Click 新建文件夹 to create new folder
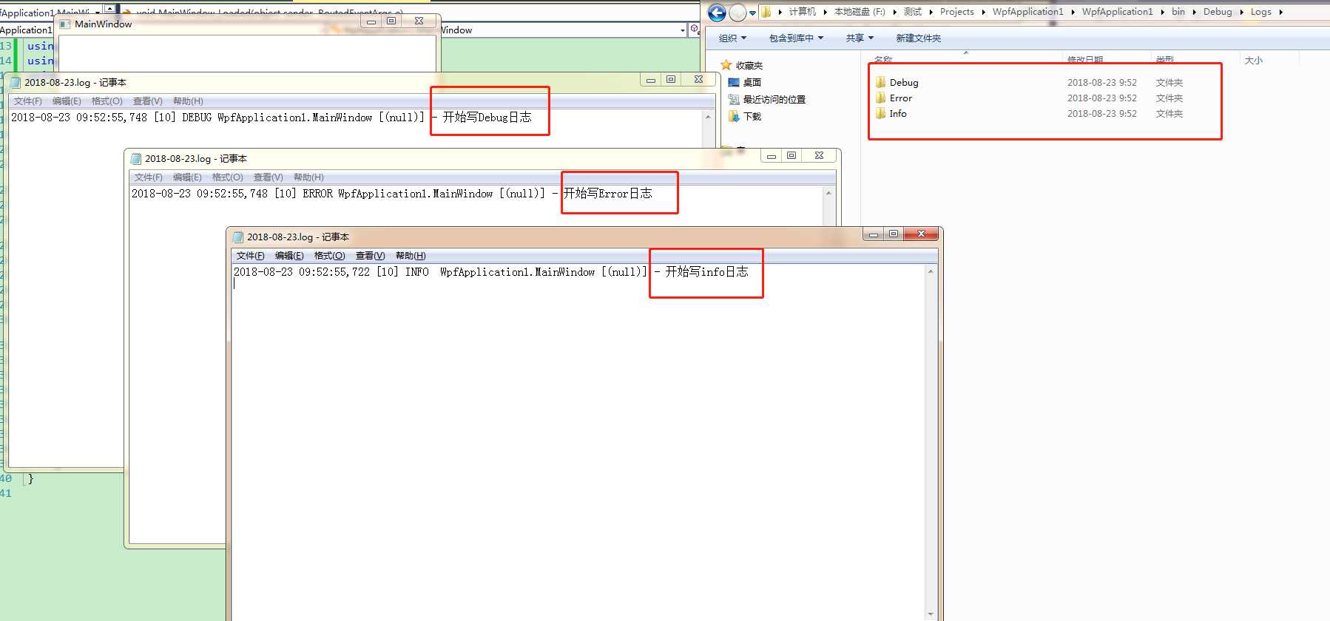The height and width of the screenshot is (621, 1330). (x=918, y=38)
